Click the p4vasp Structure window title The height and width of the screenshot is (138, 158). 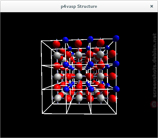coord(79,7)
